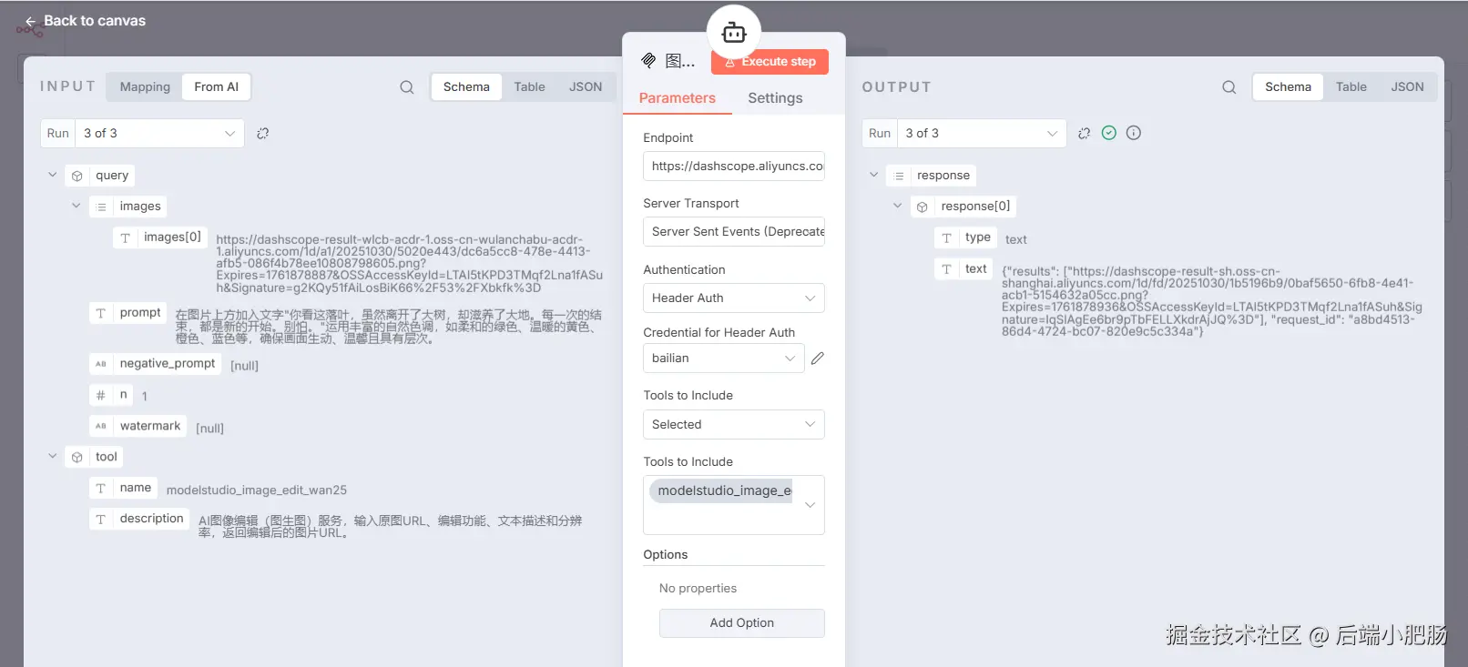Click the text type icon beside images[0]
Image resolution: width=1468 pixels, height=667 pixels.
(x=126, y=237)
